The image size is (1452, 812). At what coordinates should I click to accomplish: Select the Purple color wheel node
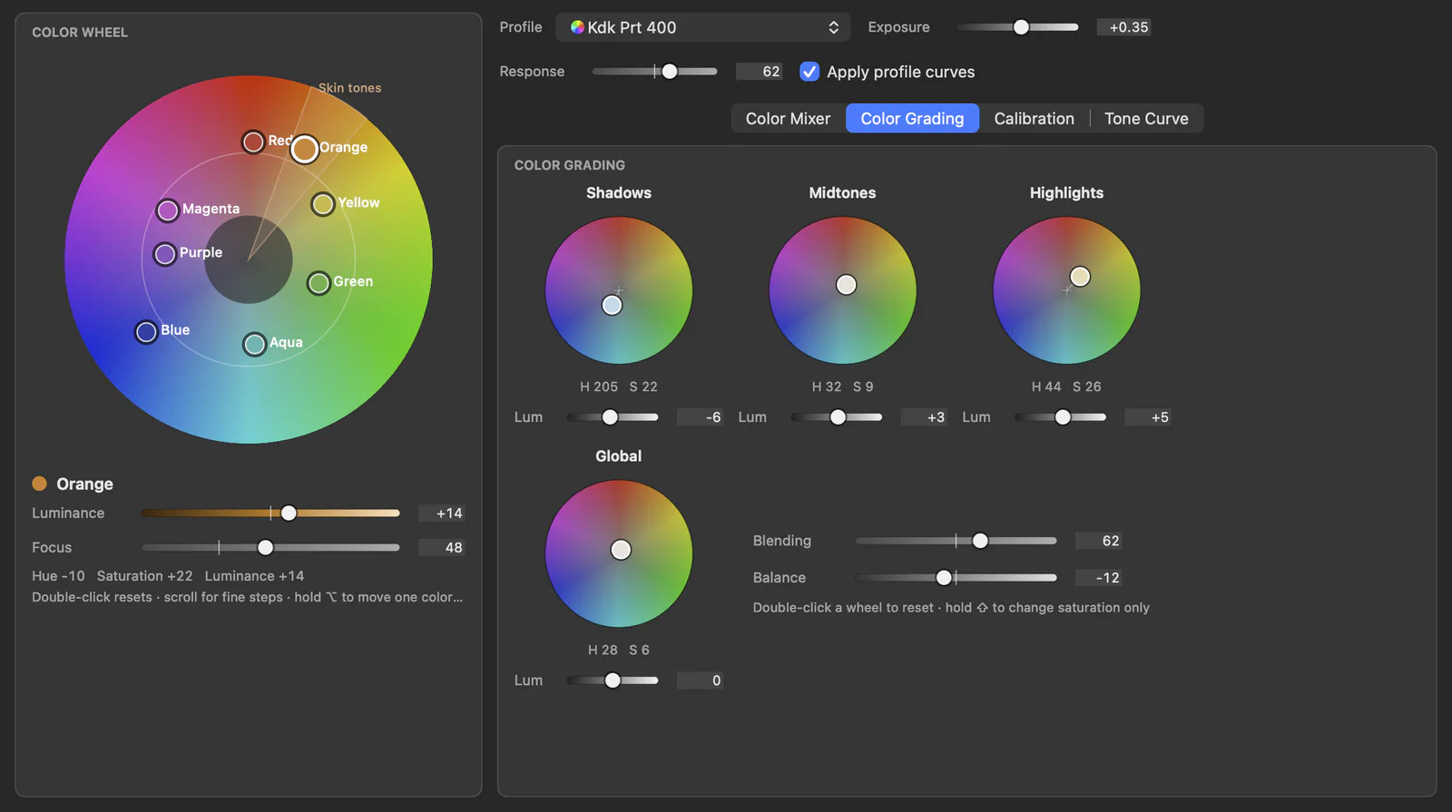coord(165,254)
